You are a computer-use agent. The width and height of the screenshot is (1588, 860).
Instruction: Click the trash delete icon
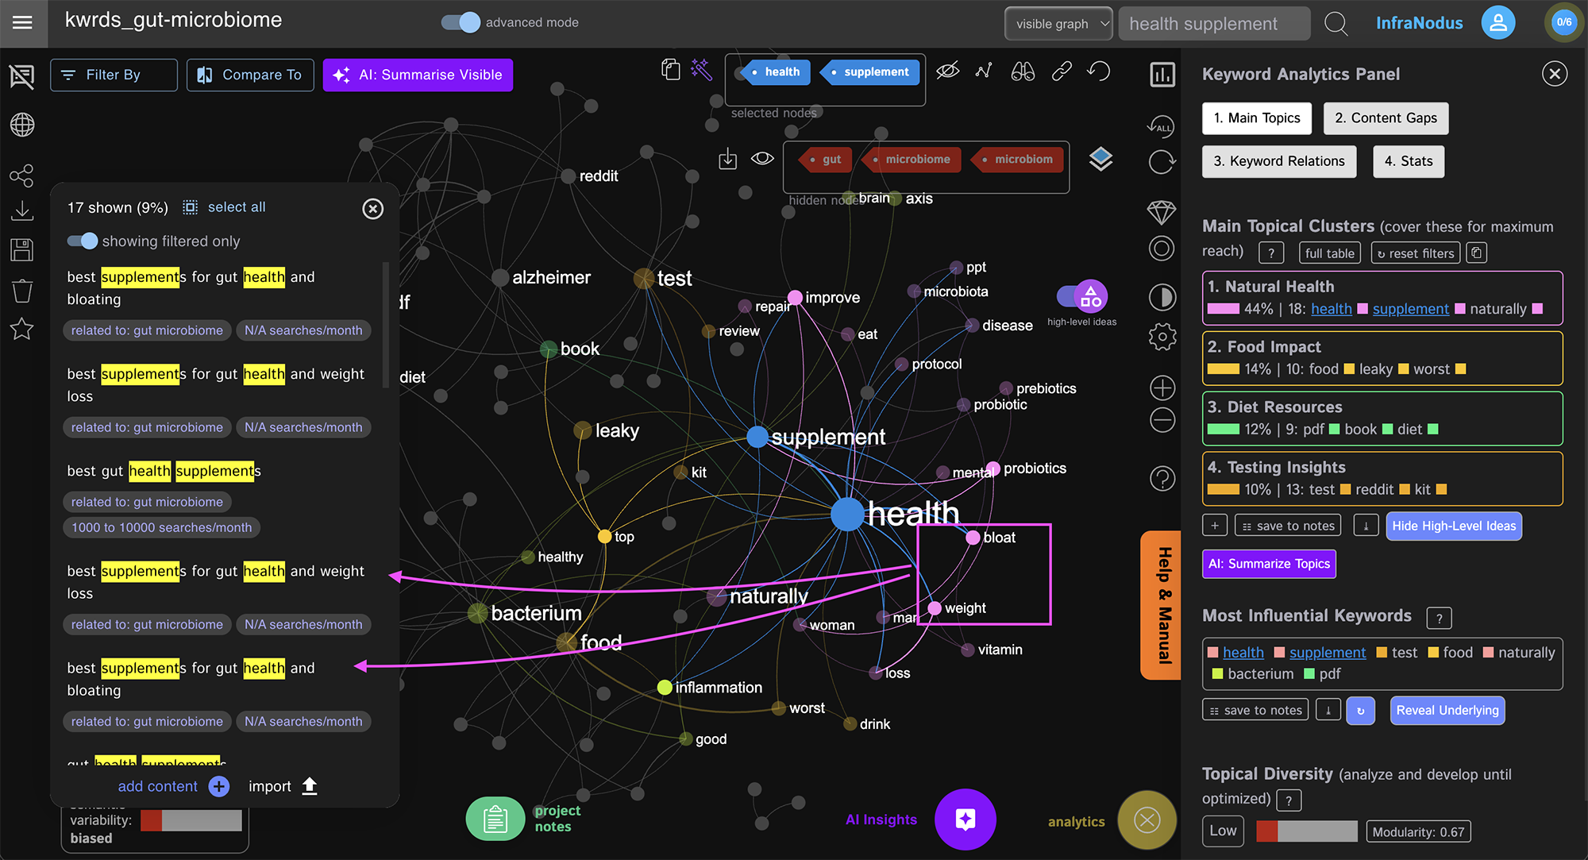point(22,290)
